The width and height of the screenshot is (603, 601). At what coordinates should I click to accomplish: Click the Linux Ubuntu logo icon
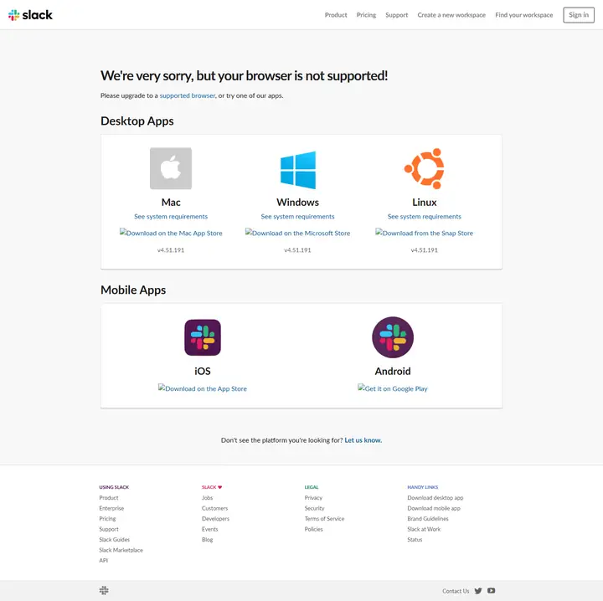[x=425, y=168]
